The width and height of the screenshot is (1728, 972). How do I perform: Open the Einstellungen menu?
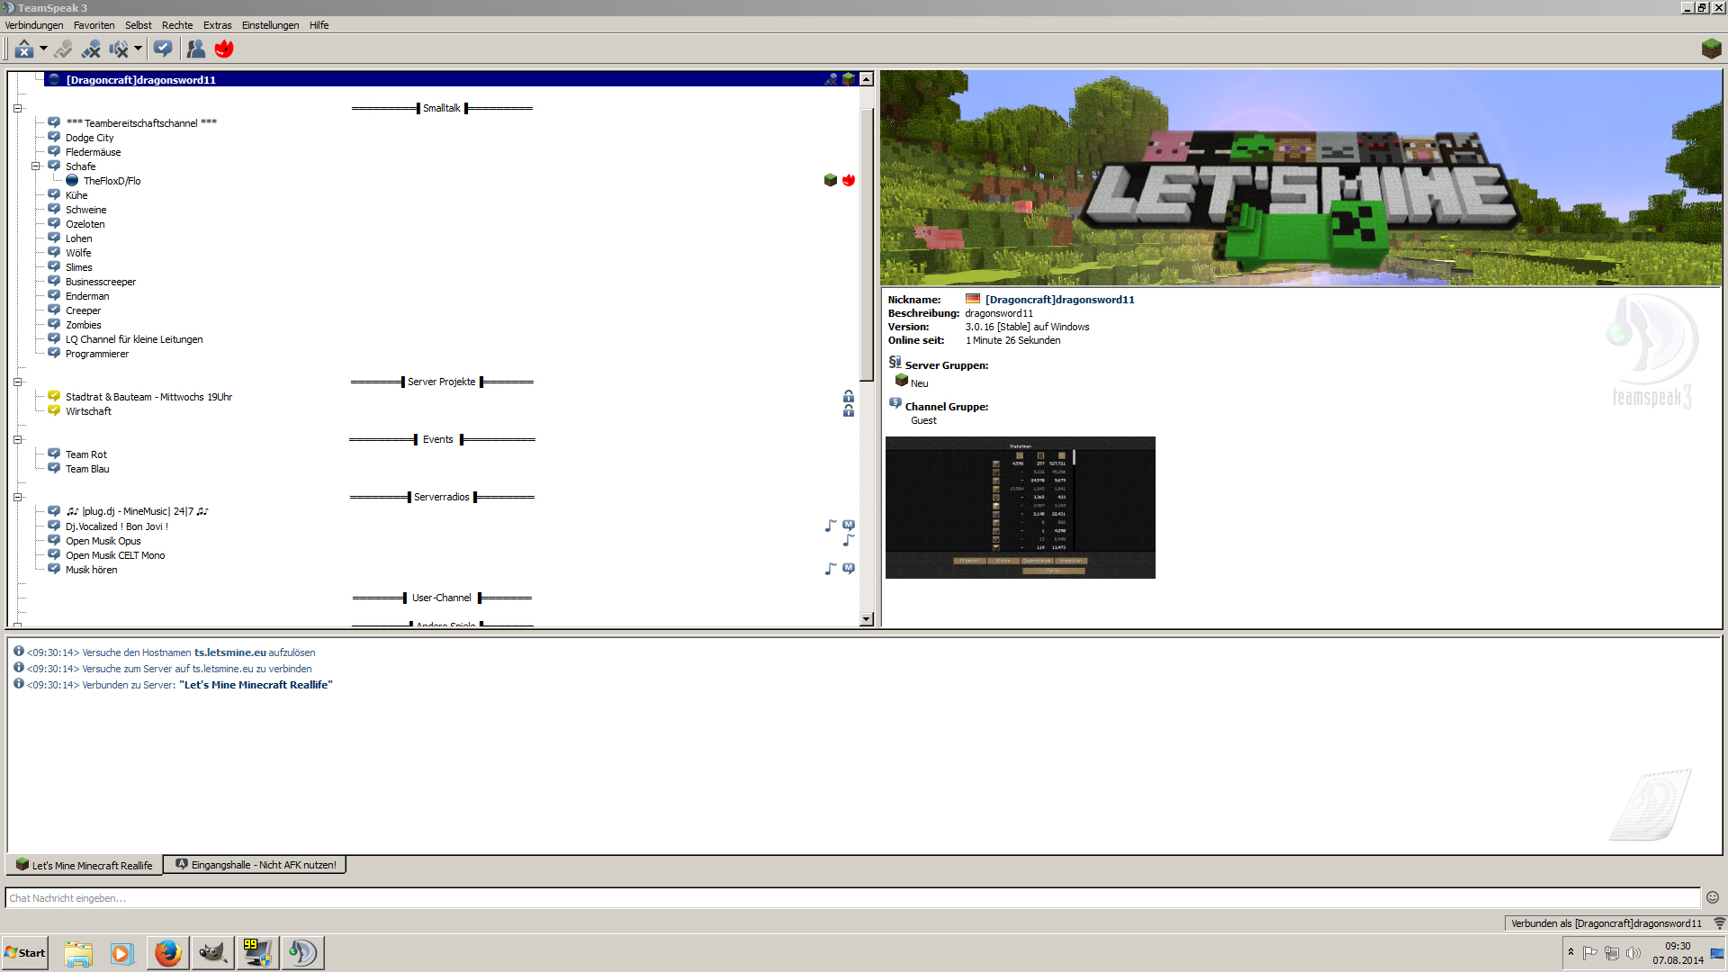pos(270,25)
